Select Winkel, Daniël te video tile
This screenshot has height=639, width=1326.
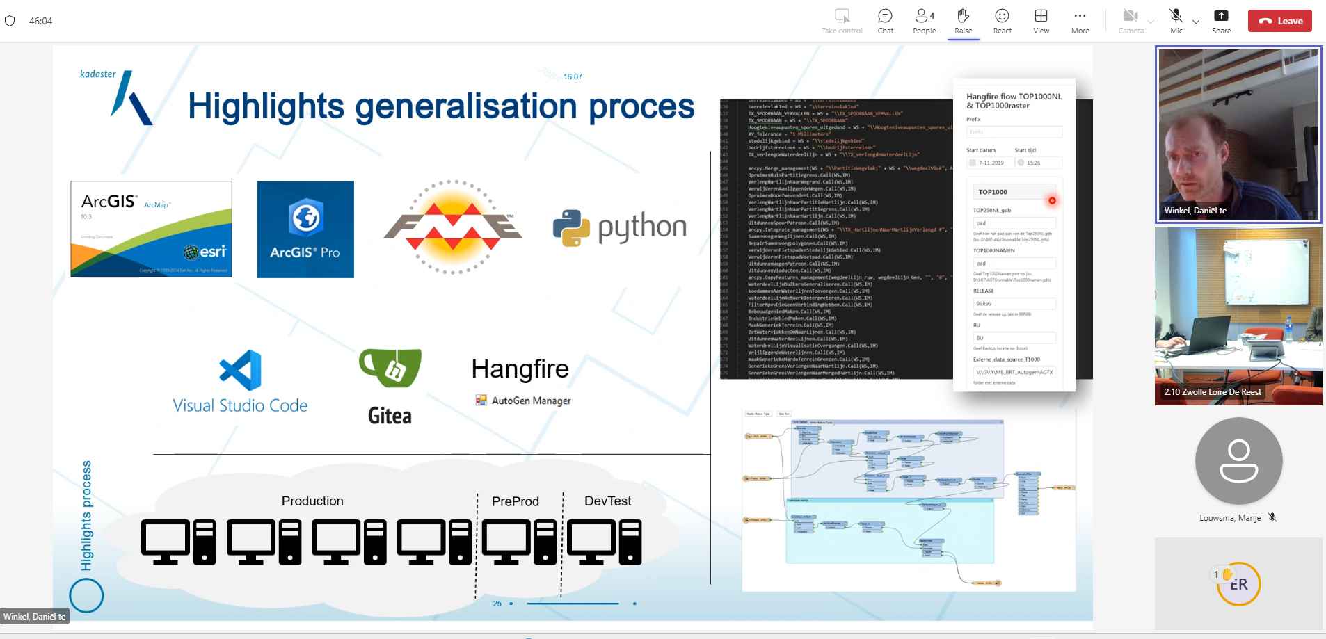[x=1238, y=134]
